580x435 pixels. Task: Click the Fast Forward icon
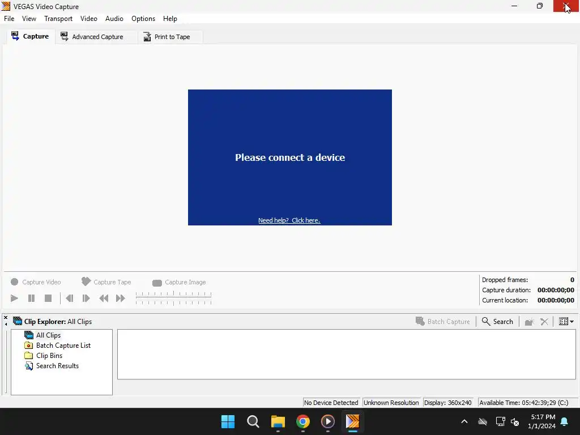[121, 298]
